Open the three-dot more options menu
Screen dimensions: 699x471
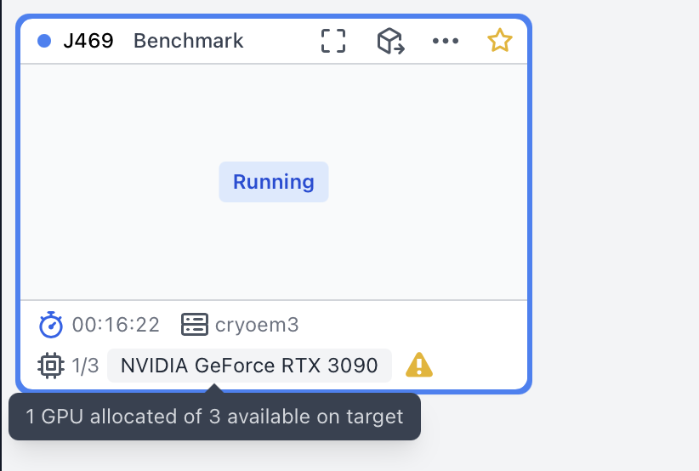(446, 41)
